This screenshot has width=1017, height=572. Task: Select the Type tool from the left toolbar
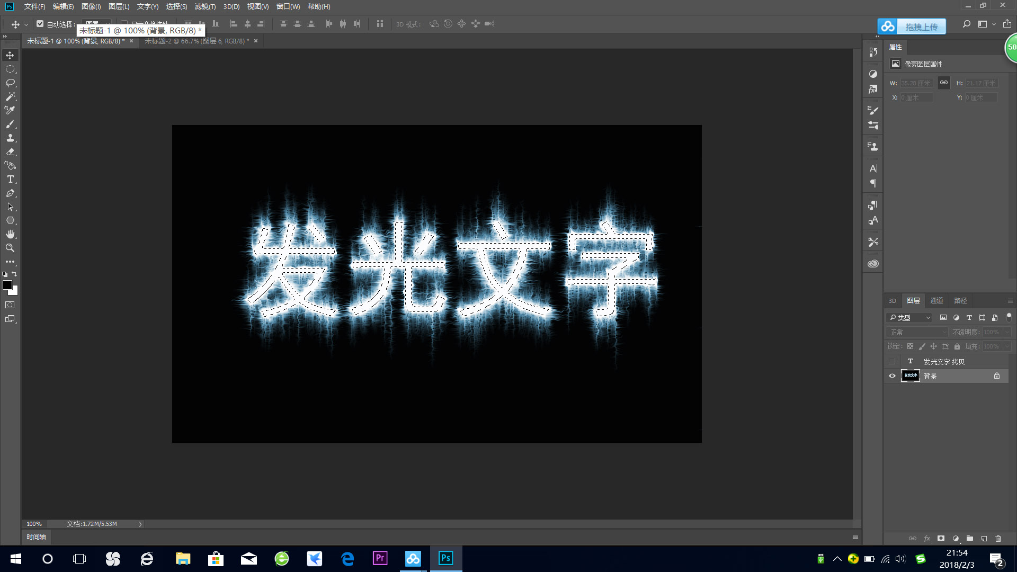10,180
